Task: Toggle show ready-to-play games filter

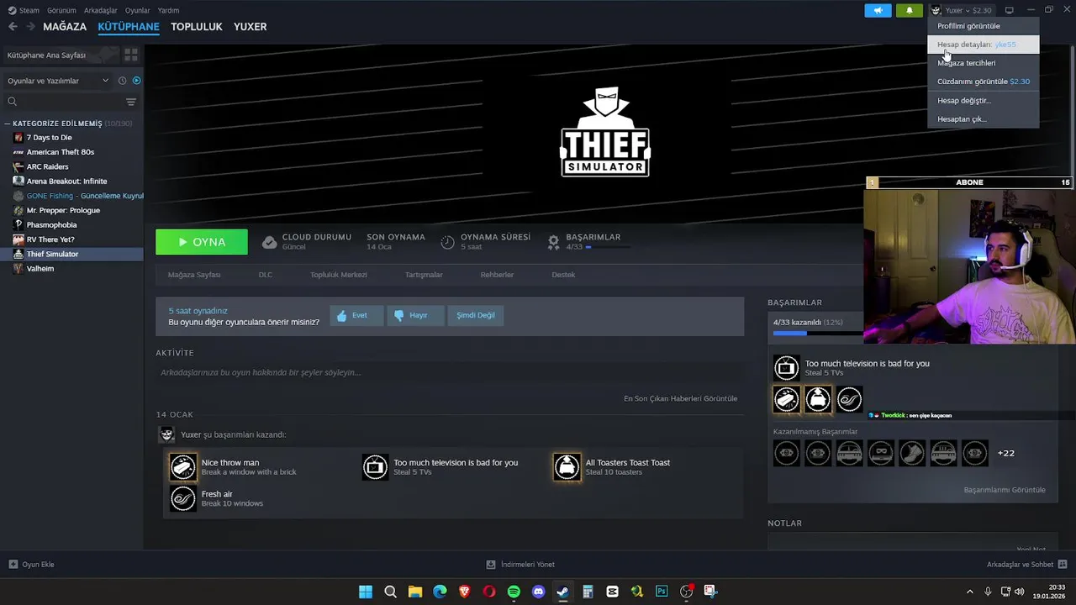Action: point(136,81)
